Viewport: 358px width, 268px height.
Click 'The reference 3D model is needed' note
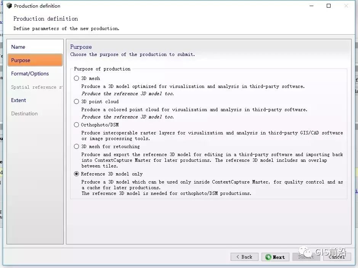click(x=167, y=193)
